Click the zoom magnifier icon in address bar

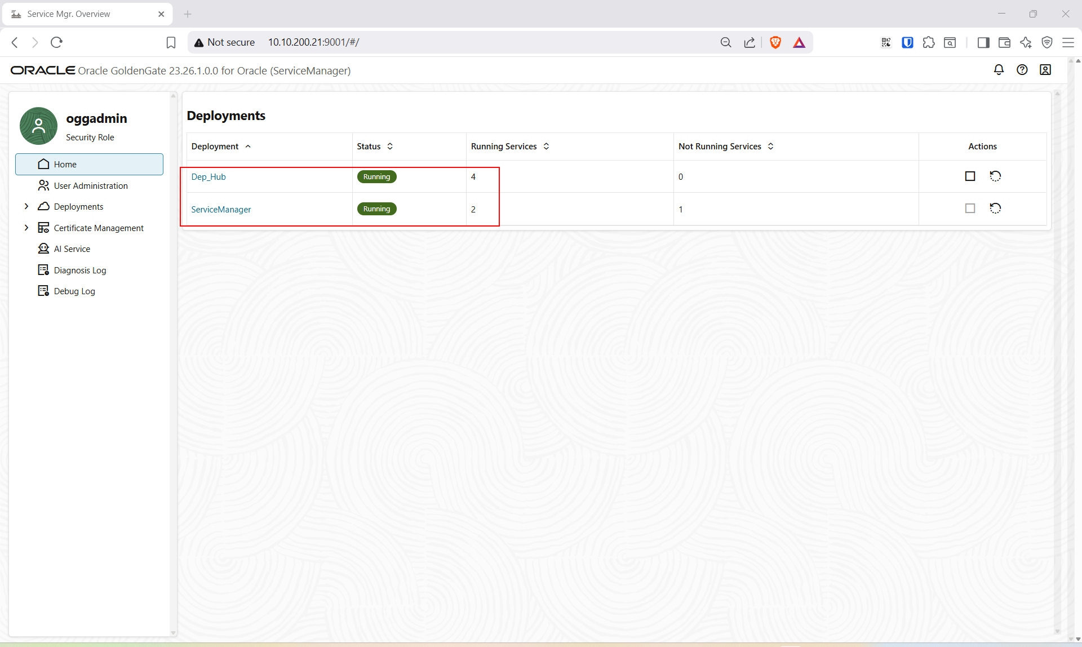tap(726, 42)
